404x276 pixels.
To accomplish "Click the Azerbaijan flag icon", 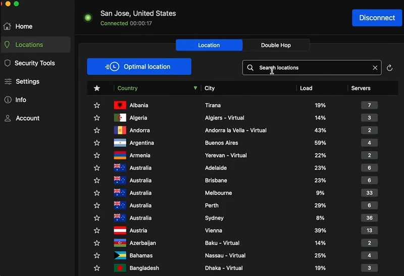I will pyautogui.click(x=120, y=243).
